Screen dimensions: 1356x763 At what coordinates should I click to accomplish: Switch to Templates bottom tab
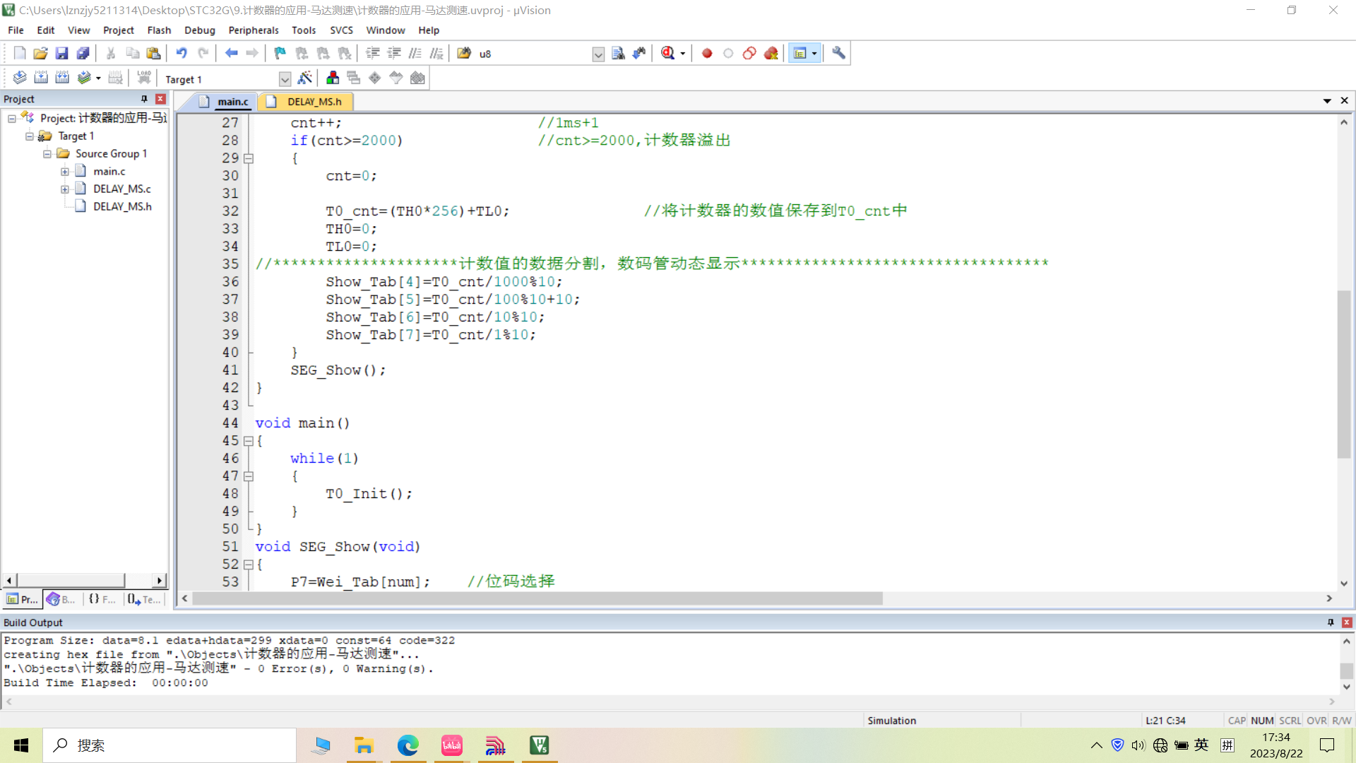[144, 599]
